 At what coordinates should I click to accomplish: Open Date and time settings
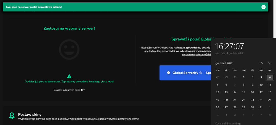point(228,124)
